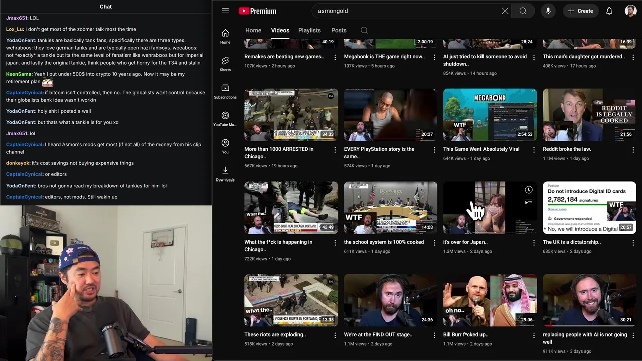Image resolution: width=642 pixels, height=361 pixels.
Task: Open options for 'Remakes are beating new games'
Action: coord(335,58)
